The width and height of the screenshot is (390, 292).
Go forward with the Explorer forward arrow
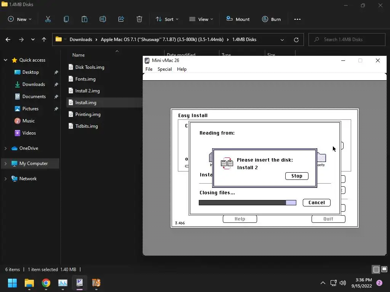21,40
